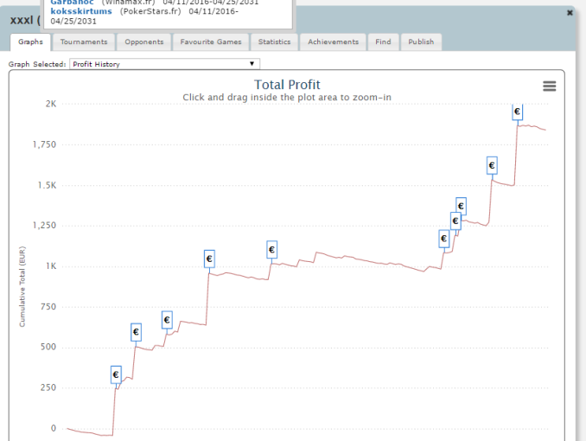Image resolution: width=586 pixels, height=441 pixels.
Task: Click the highest euro marker near 2K
Action: [x=518, y=112]
